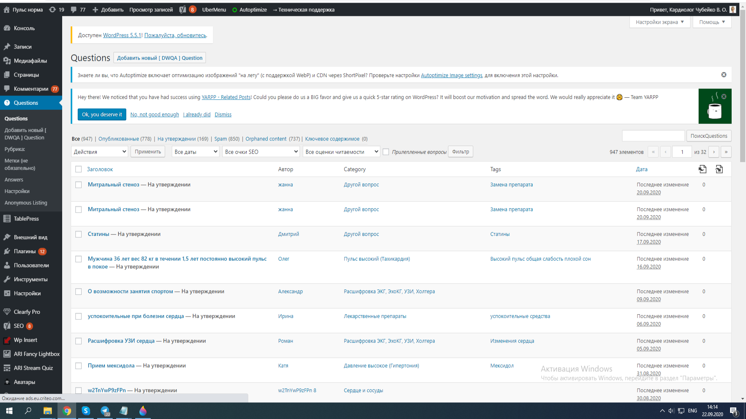Check the Прилепленные вопросы checkbox
746x419 pixels.
[x=386, y=152]
